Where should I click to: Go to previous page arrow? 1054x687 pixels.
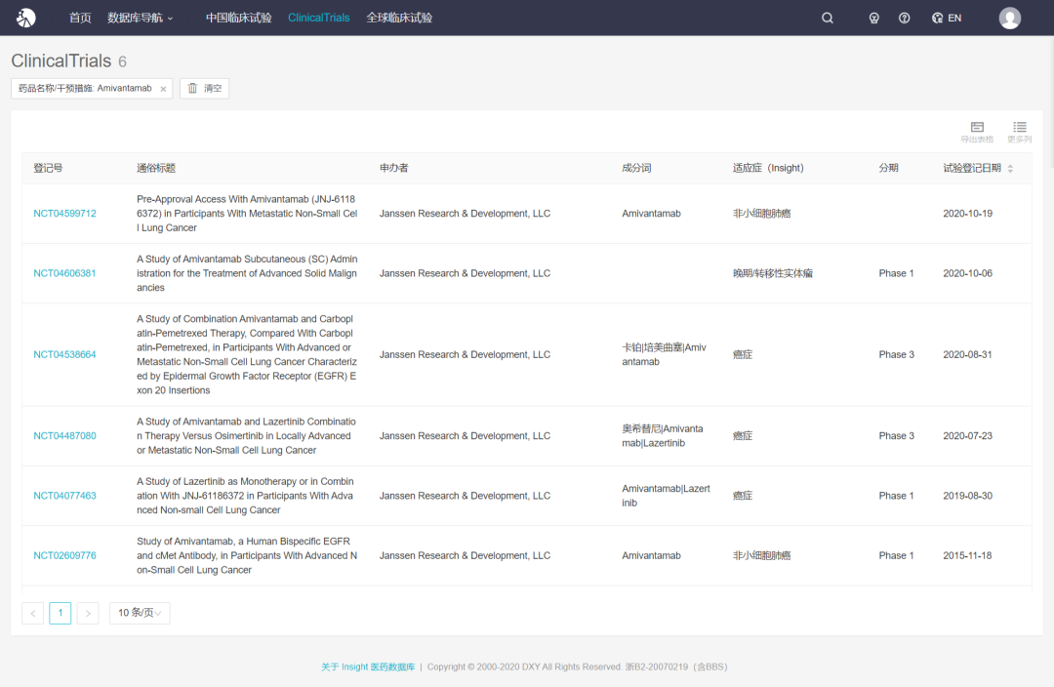pyautogui.click(x=33, y=613)
